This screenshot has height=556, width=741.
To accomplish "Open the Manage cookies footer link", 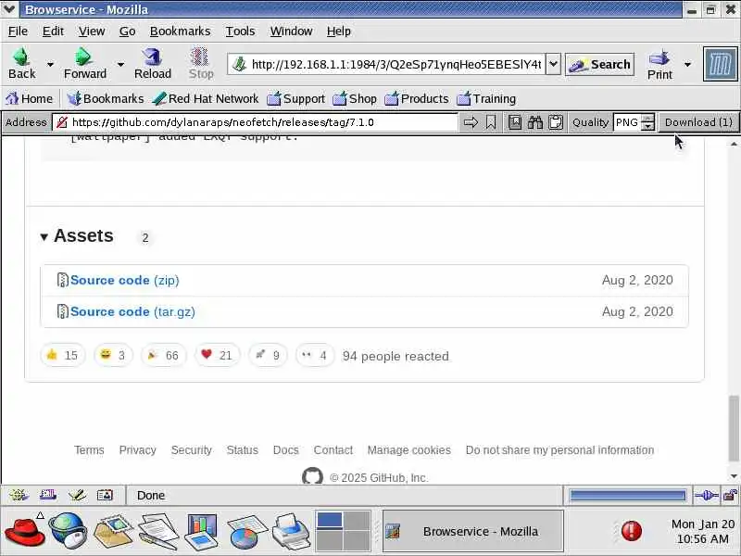I will coord(408,450).
